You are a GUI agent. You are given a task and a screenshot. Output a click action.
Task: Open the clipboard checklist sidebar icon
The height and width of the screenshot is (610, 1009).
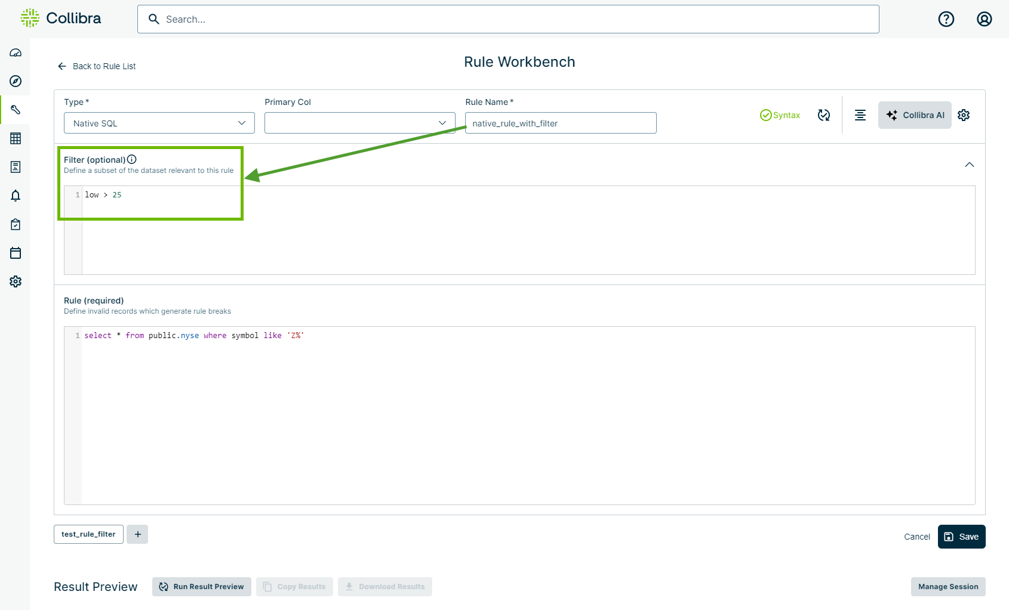point(16,224)
